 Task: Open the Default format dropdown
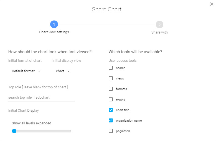coord(26,71)
